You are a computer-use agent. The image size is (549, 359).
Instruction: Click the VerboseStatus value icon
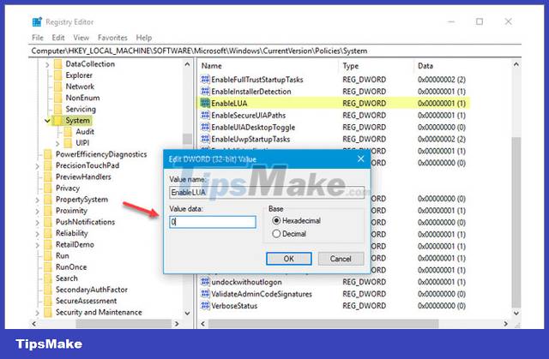click(205, 306)
